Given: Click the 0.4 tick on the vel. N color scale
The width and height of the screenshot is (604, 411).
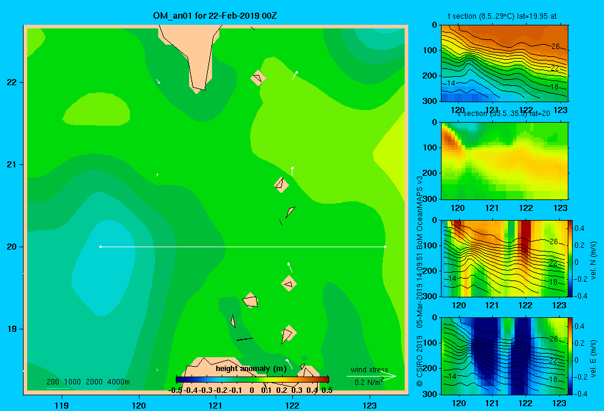Looking at the screenshot, I should pos(579,228).
